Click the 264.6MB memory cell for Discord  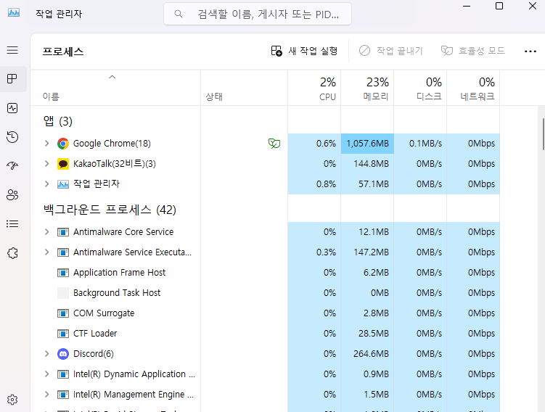click(367, 354)
